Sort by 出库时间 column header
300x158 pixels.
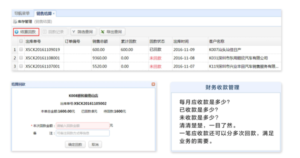click(x=181, y=41)
